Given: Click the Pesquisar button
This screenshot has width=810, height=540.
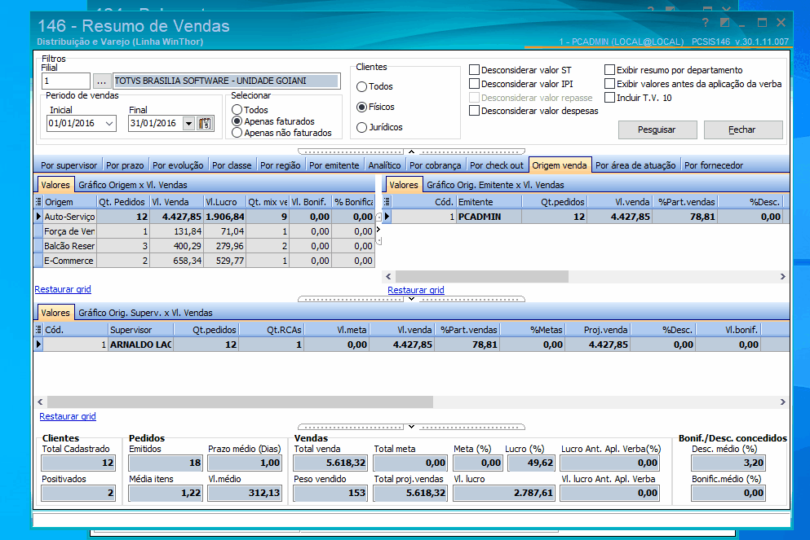Looking at the screenshot, I should (x=657, y=130).
